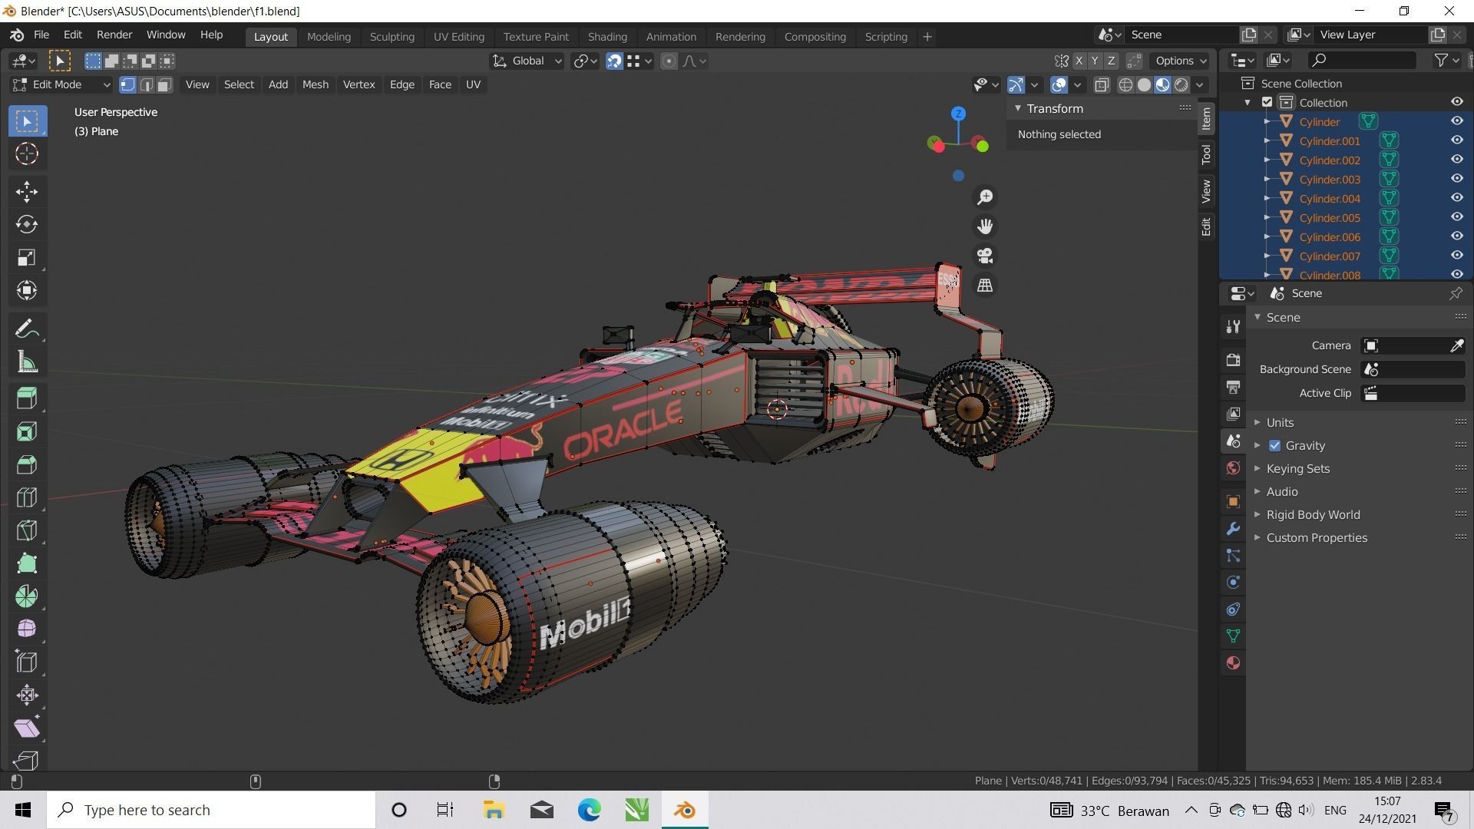Image resolution: width=1474 pixels, height=829 pixels.
Task: Select the Measure tool
Action: [x=27, y=362]
